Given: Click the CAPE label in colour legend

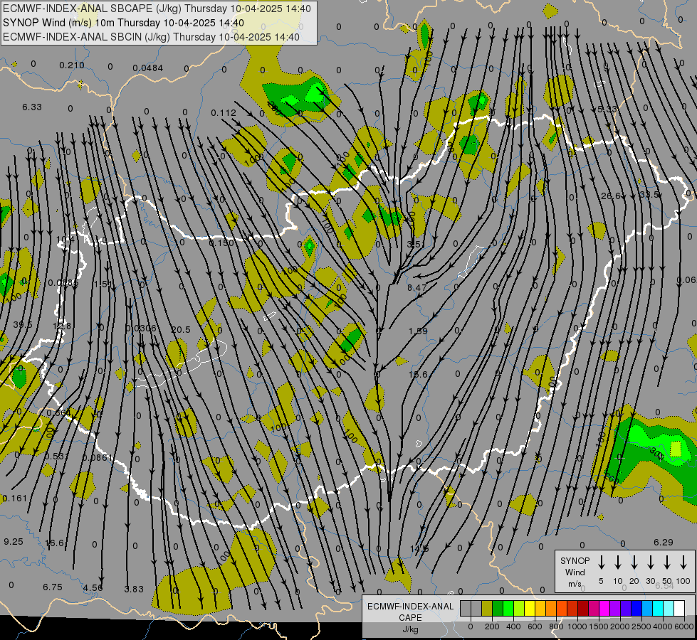Looking at the screenshot, I should (410, 618).
